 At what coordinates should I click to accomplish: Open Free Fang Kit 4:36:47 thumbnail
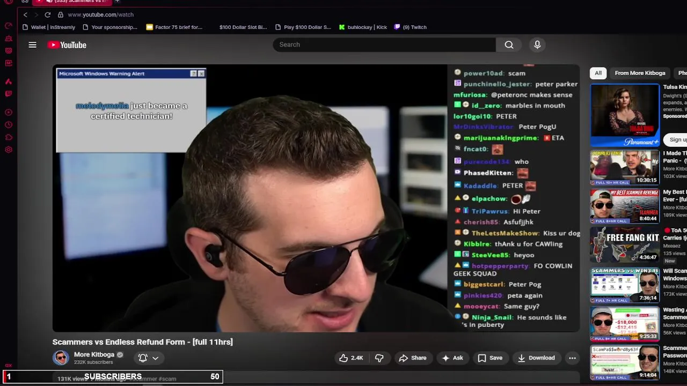point(625,245)
